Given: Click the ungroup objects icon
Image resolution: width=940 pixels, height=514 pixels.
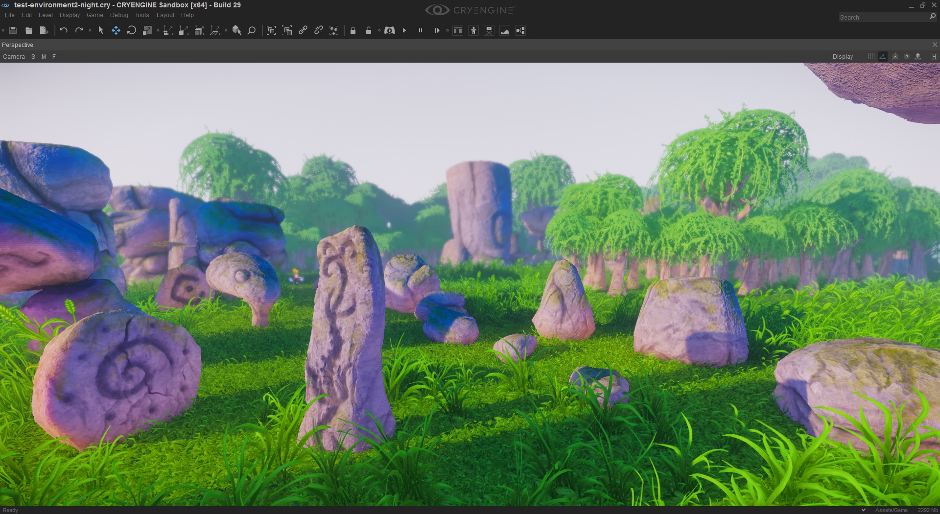Looking at the screenshot, I should coord(287,30).
